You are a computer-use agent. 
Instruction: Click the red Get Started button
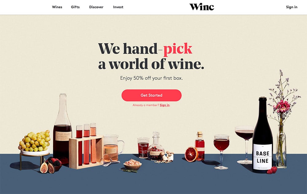click(151, 95)
